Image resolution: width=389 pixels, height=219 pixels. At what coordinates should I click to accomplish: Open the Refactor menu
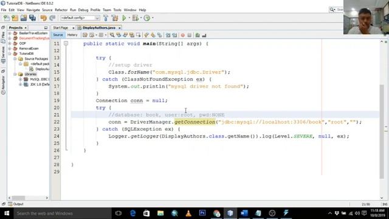pos(61,10)
